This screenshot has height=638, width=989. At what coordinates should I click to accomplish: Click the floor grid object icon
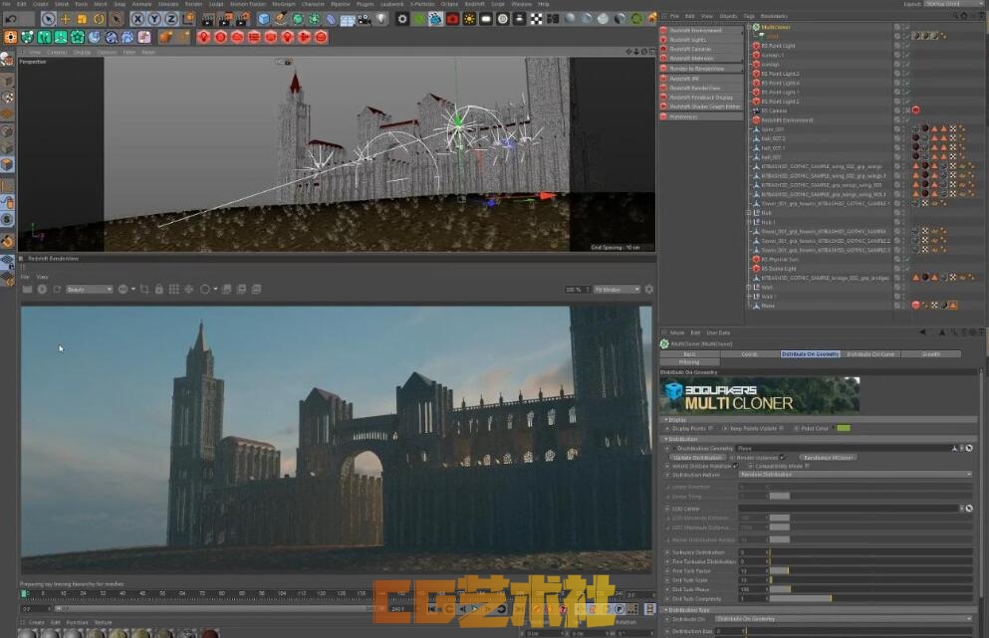(x=348, y=20)
